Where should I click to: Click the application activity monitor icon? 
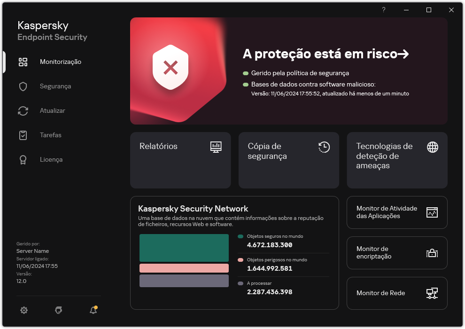tap(432, 212)
